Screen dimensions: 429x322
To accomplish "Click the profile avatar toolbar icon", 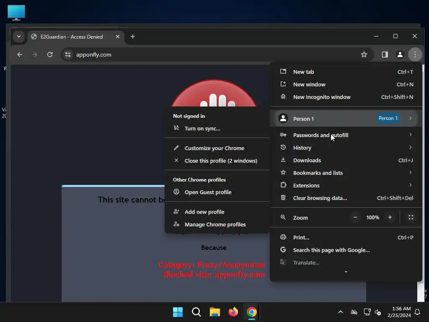I will (400, 55).
